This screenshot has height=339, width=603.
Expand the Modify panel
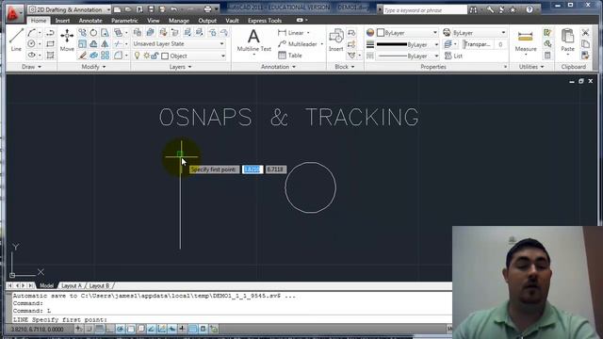(x=93, y=67)
